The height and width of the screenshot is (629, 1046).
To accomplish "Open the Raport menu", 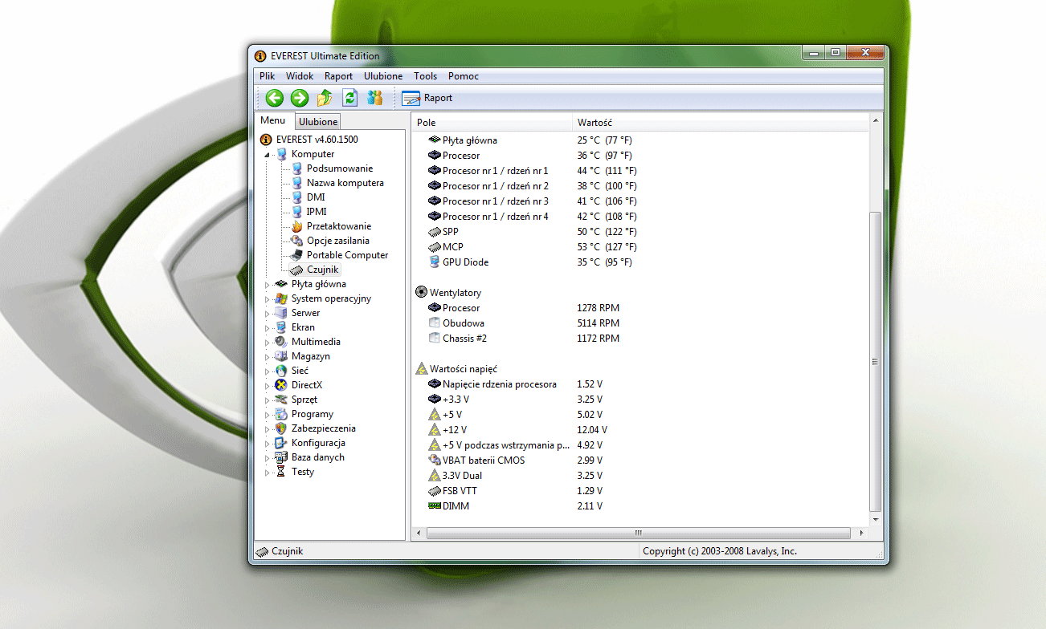I will tap(339, 76).
